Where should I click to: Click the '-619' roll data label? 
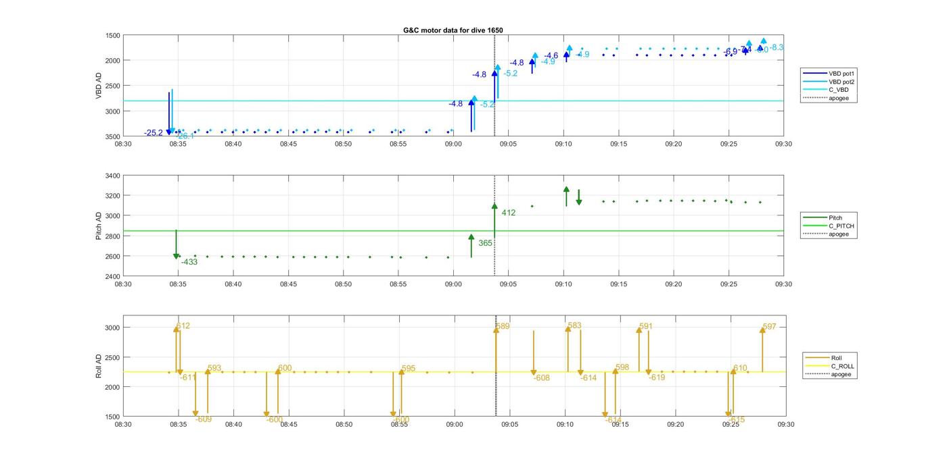(657, 378)
